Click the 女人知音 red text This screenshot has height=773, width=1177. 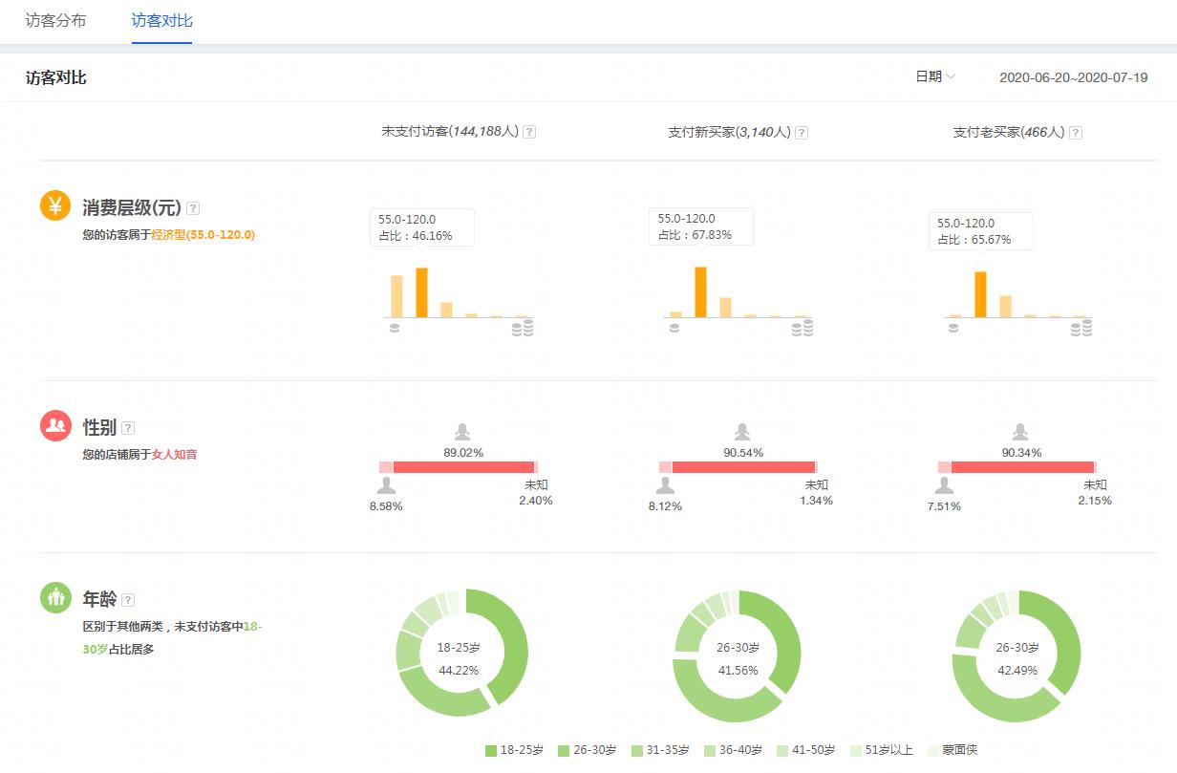[175, 455]
